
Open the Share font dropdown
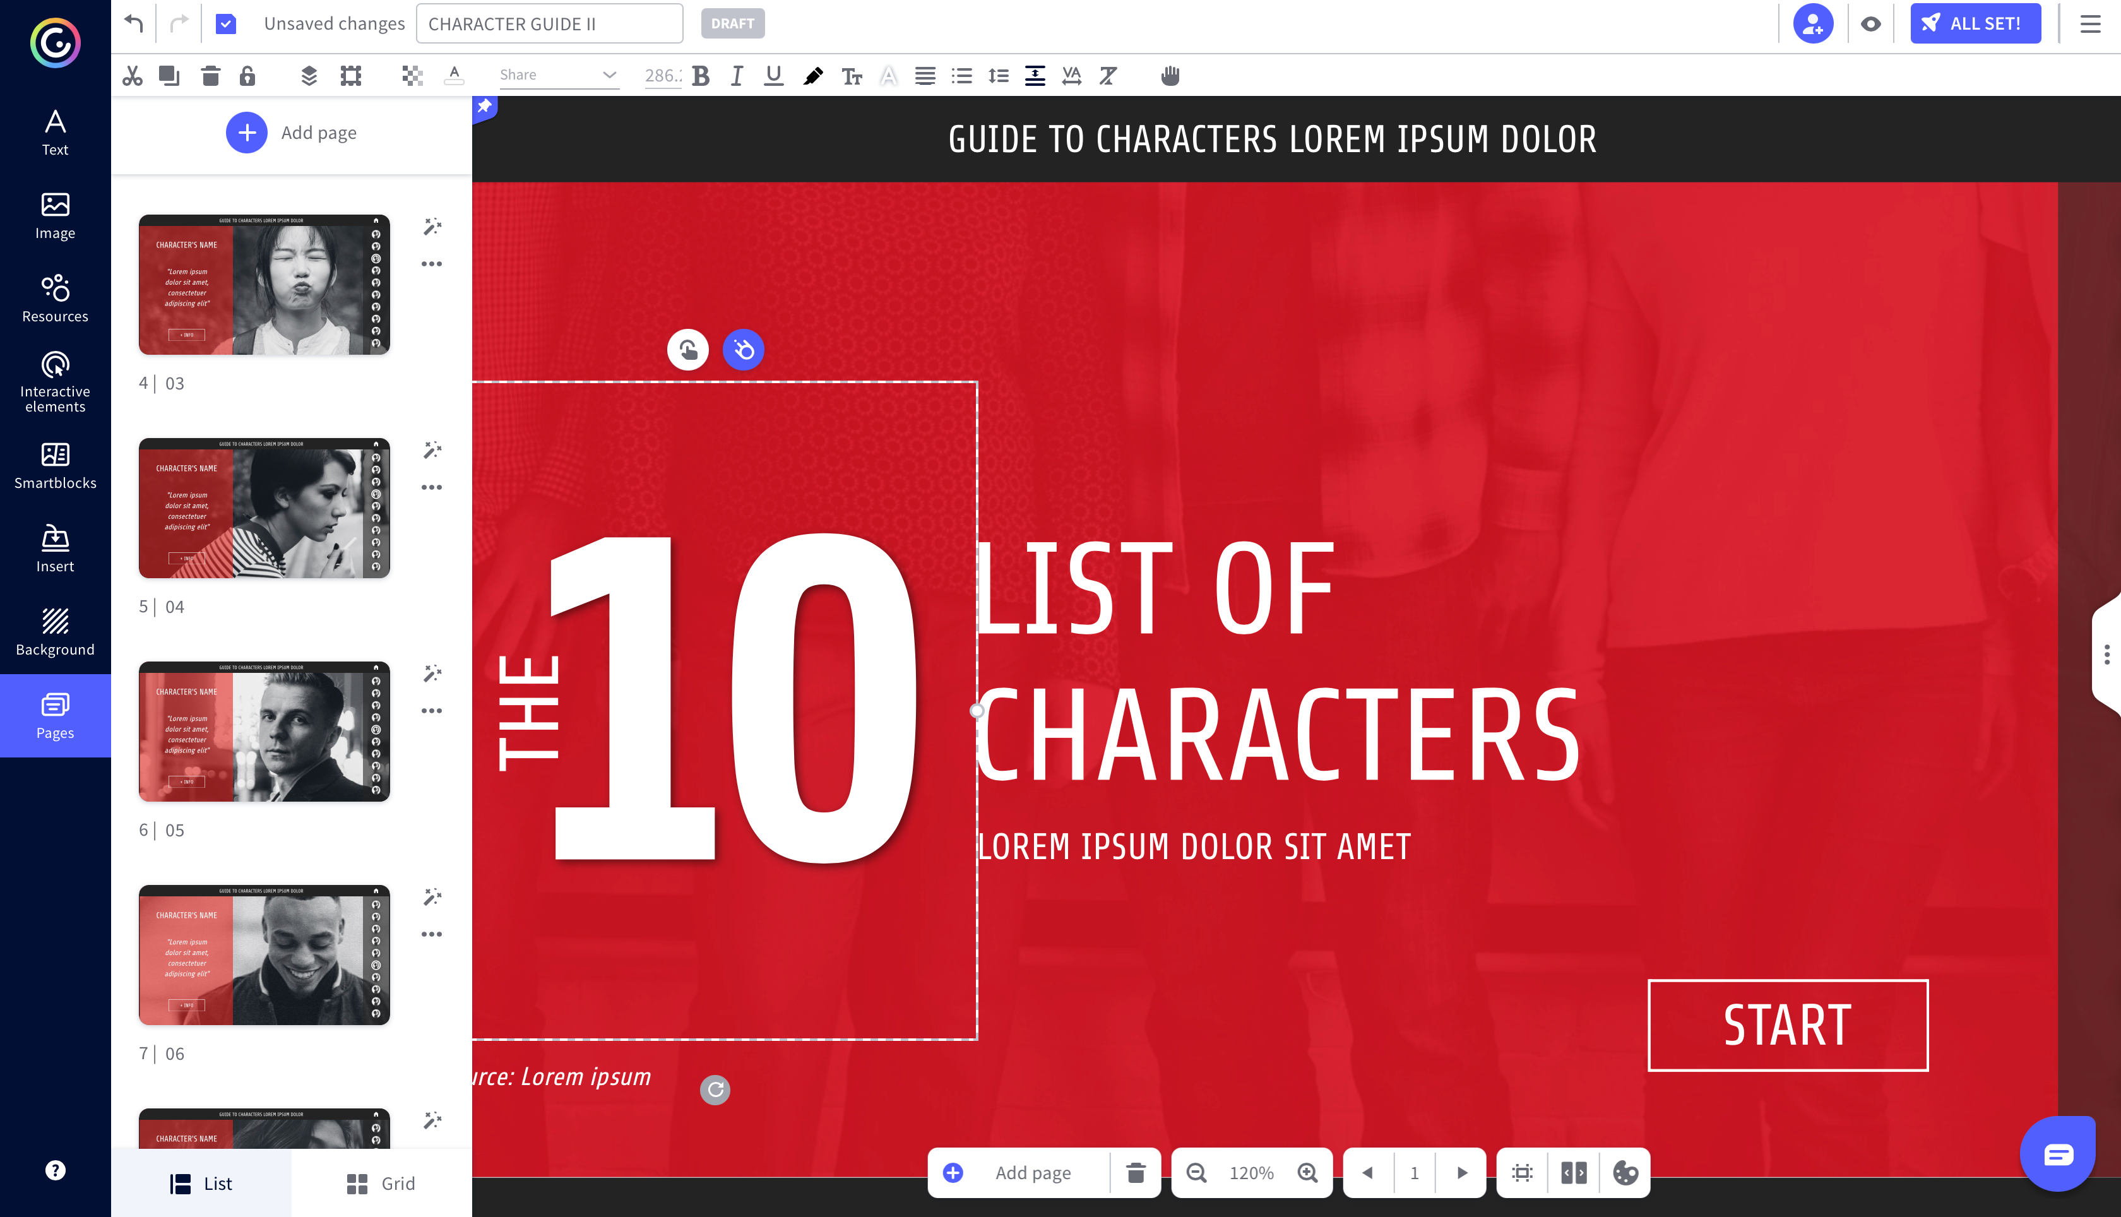point(557,75)
